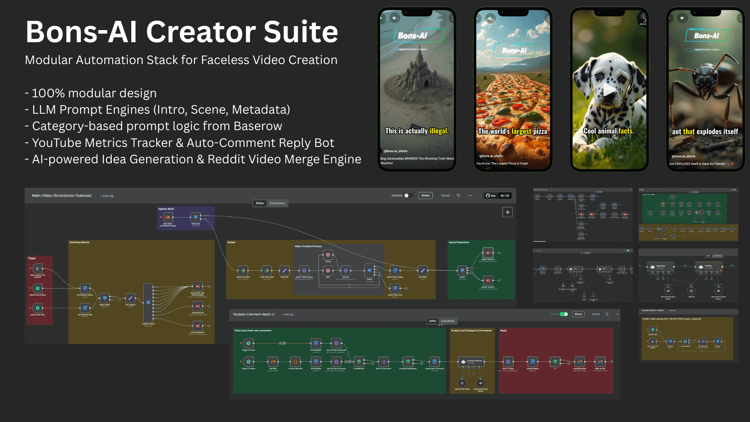Image resolution: width=750 pixels, height=422 pixels.
Task: Open workflow history in Main-Video-Orchestrator header
Action: pyautogui.click(x=458, y=195)
